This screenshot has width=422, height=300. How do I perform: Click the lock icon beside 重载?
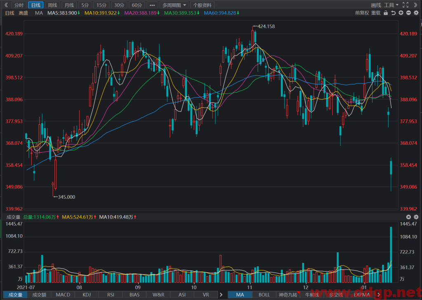click(x=386, y=13)
